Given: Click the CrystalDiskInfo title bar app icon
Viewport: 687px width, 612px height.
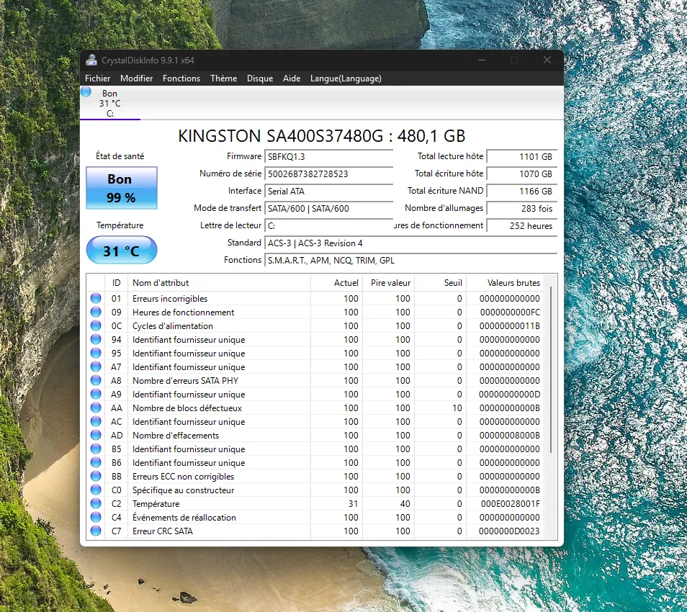Looking at the screenshot, I should pyautogui.click(x=91, y=60).
